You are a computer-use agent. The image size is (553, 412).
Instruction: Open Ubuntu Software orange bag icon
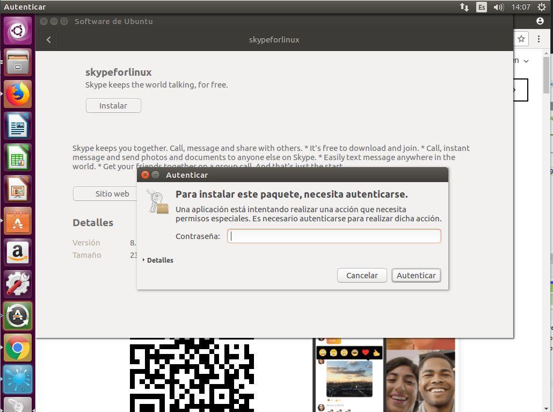click(x=18, y=221)
